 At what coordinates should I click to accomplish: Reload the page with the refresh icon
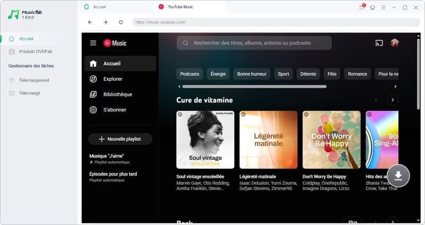pos(121,22)
